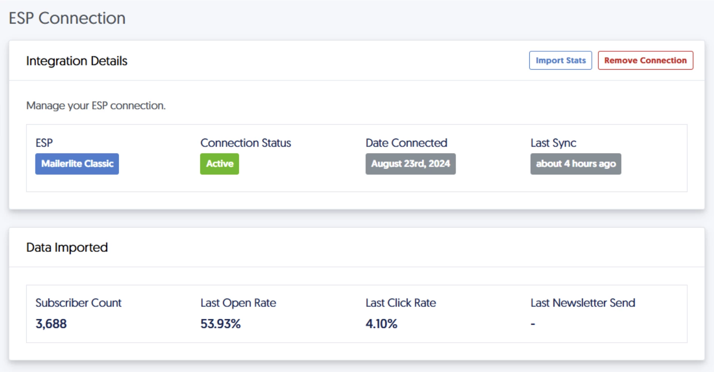Click the ESP Connection page title
Image resolution: width=714 pixels, height=372 pixels.
coord(67,18)
